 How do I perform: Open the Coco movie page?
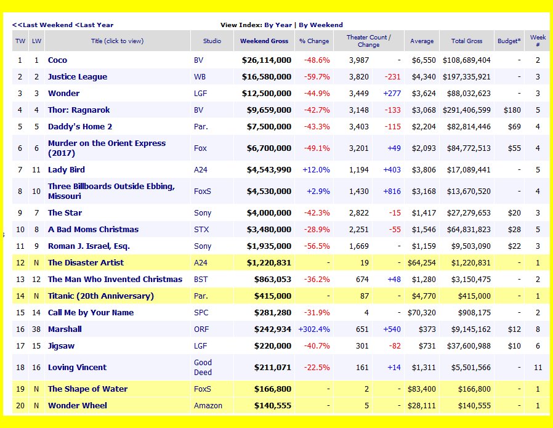(57, 60)
